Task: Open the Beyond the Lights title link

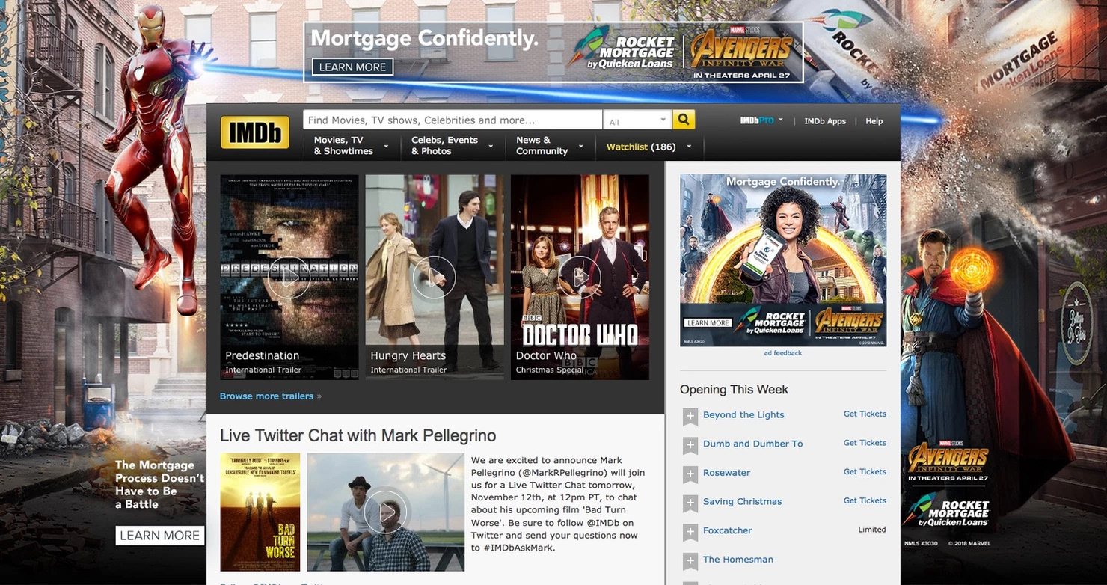Action: click(x=743, y=414)
